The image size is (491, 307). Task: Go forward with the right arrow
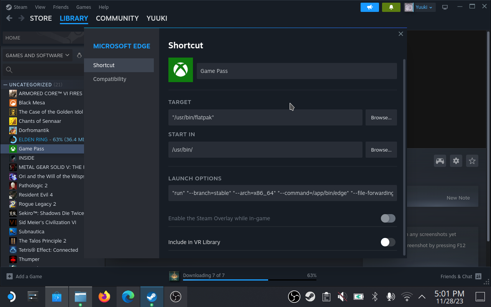21,18
